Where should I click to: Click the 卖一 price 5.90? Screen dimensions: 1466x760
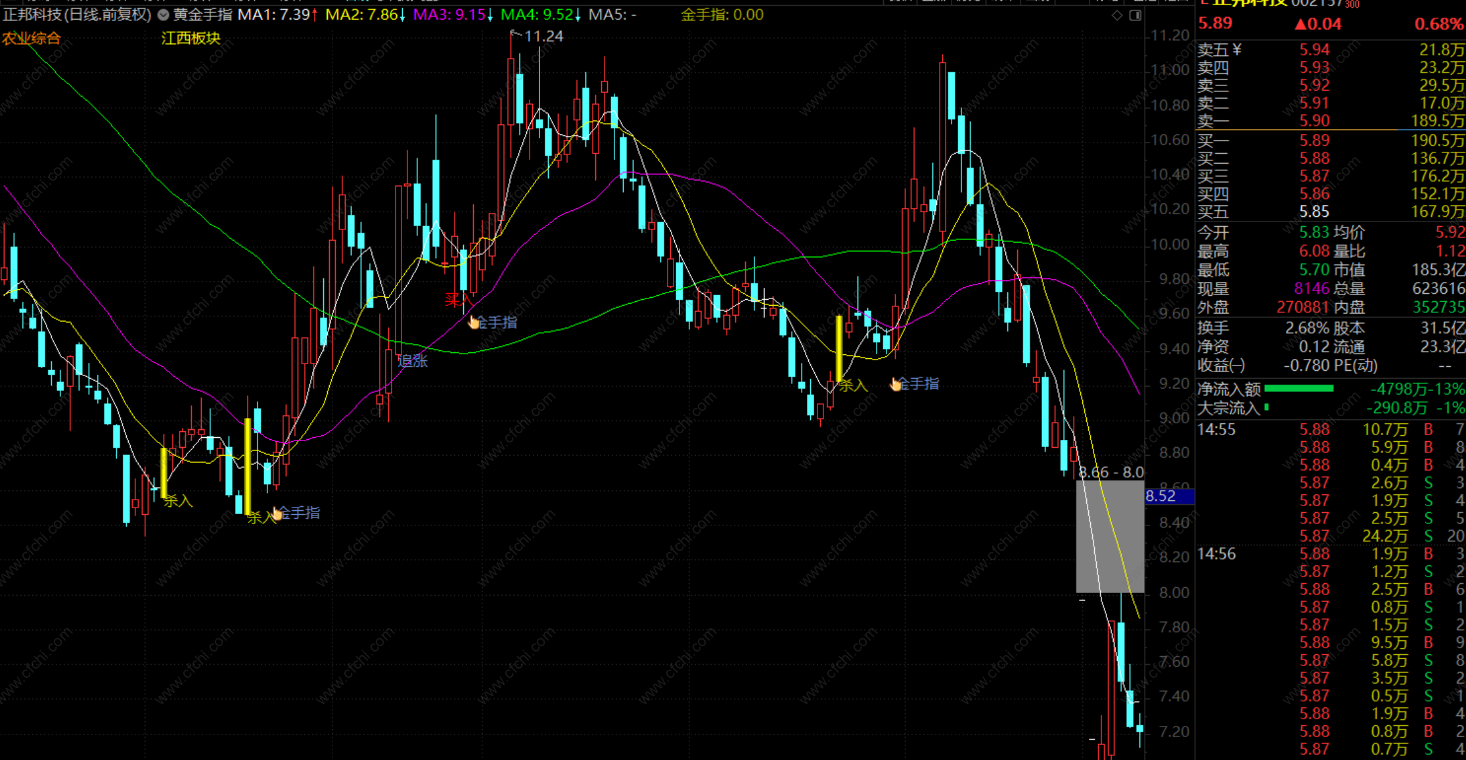[1314, 121]
